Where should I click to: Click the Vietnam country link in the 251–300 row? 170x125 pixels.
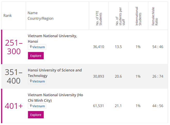coord(39,47)
